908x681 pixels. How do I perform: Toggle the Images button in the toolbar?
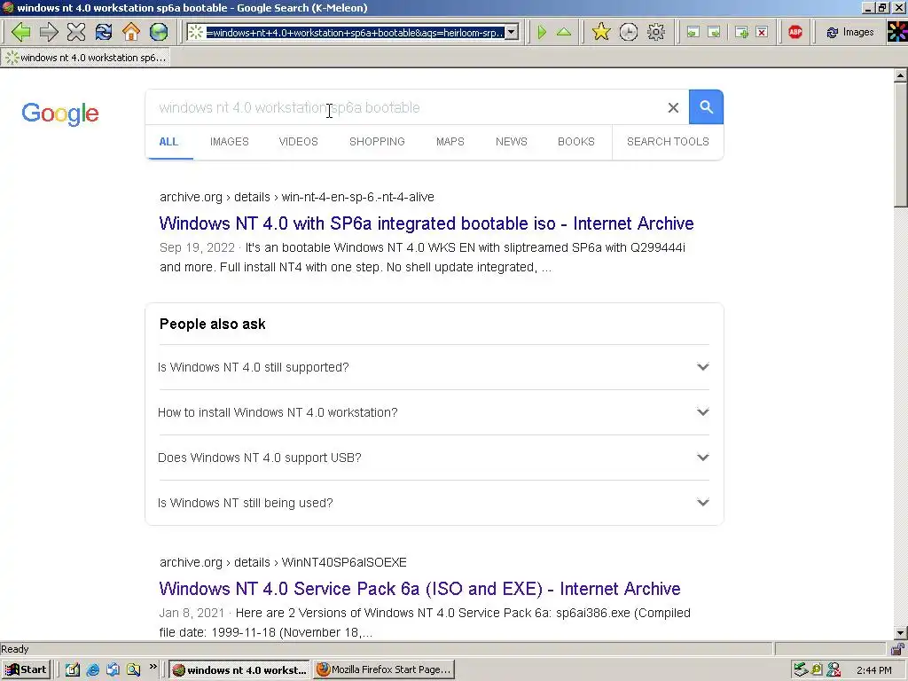850,32
